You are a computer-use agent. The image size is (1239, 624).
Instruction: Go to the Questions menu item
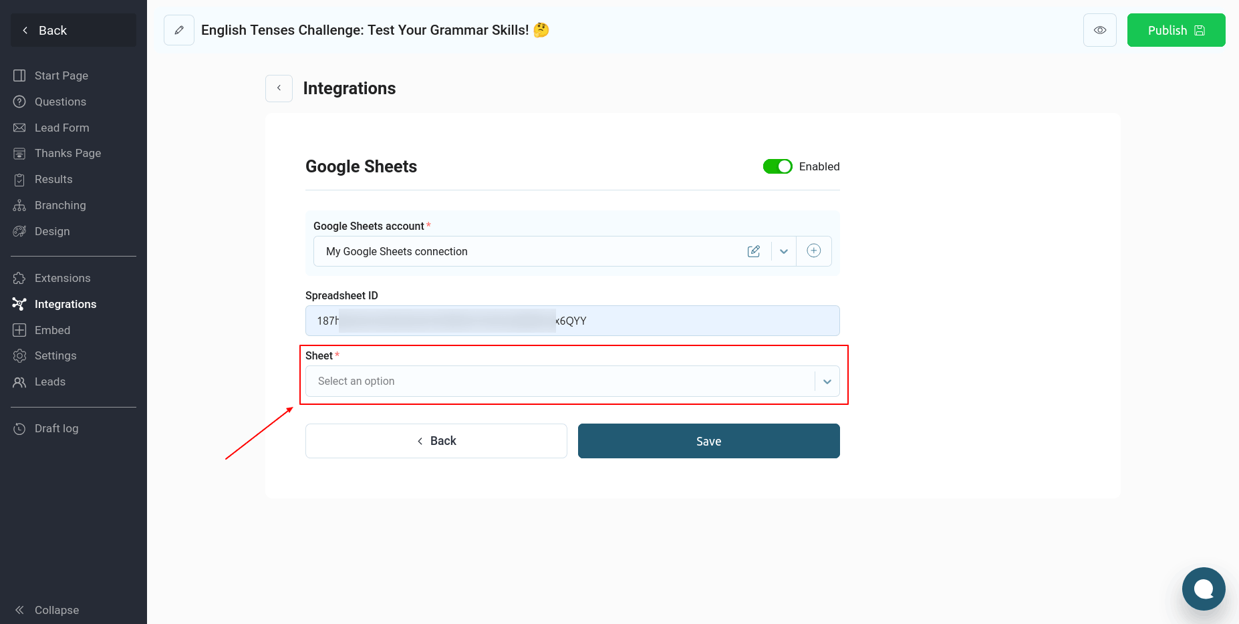click(60, 102)
